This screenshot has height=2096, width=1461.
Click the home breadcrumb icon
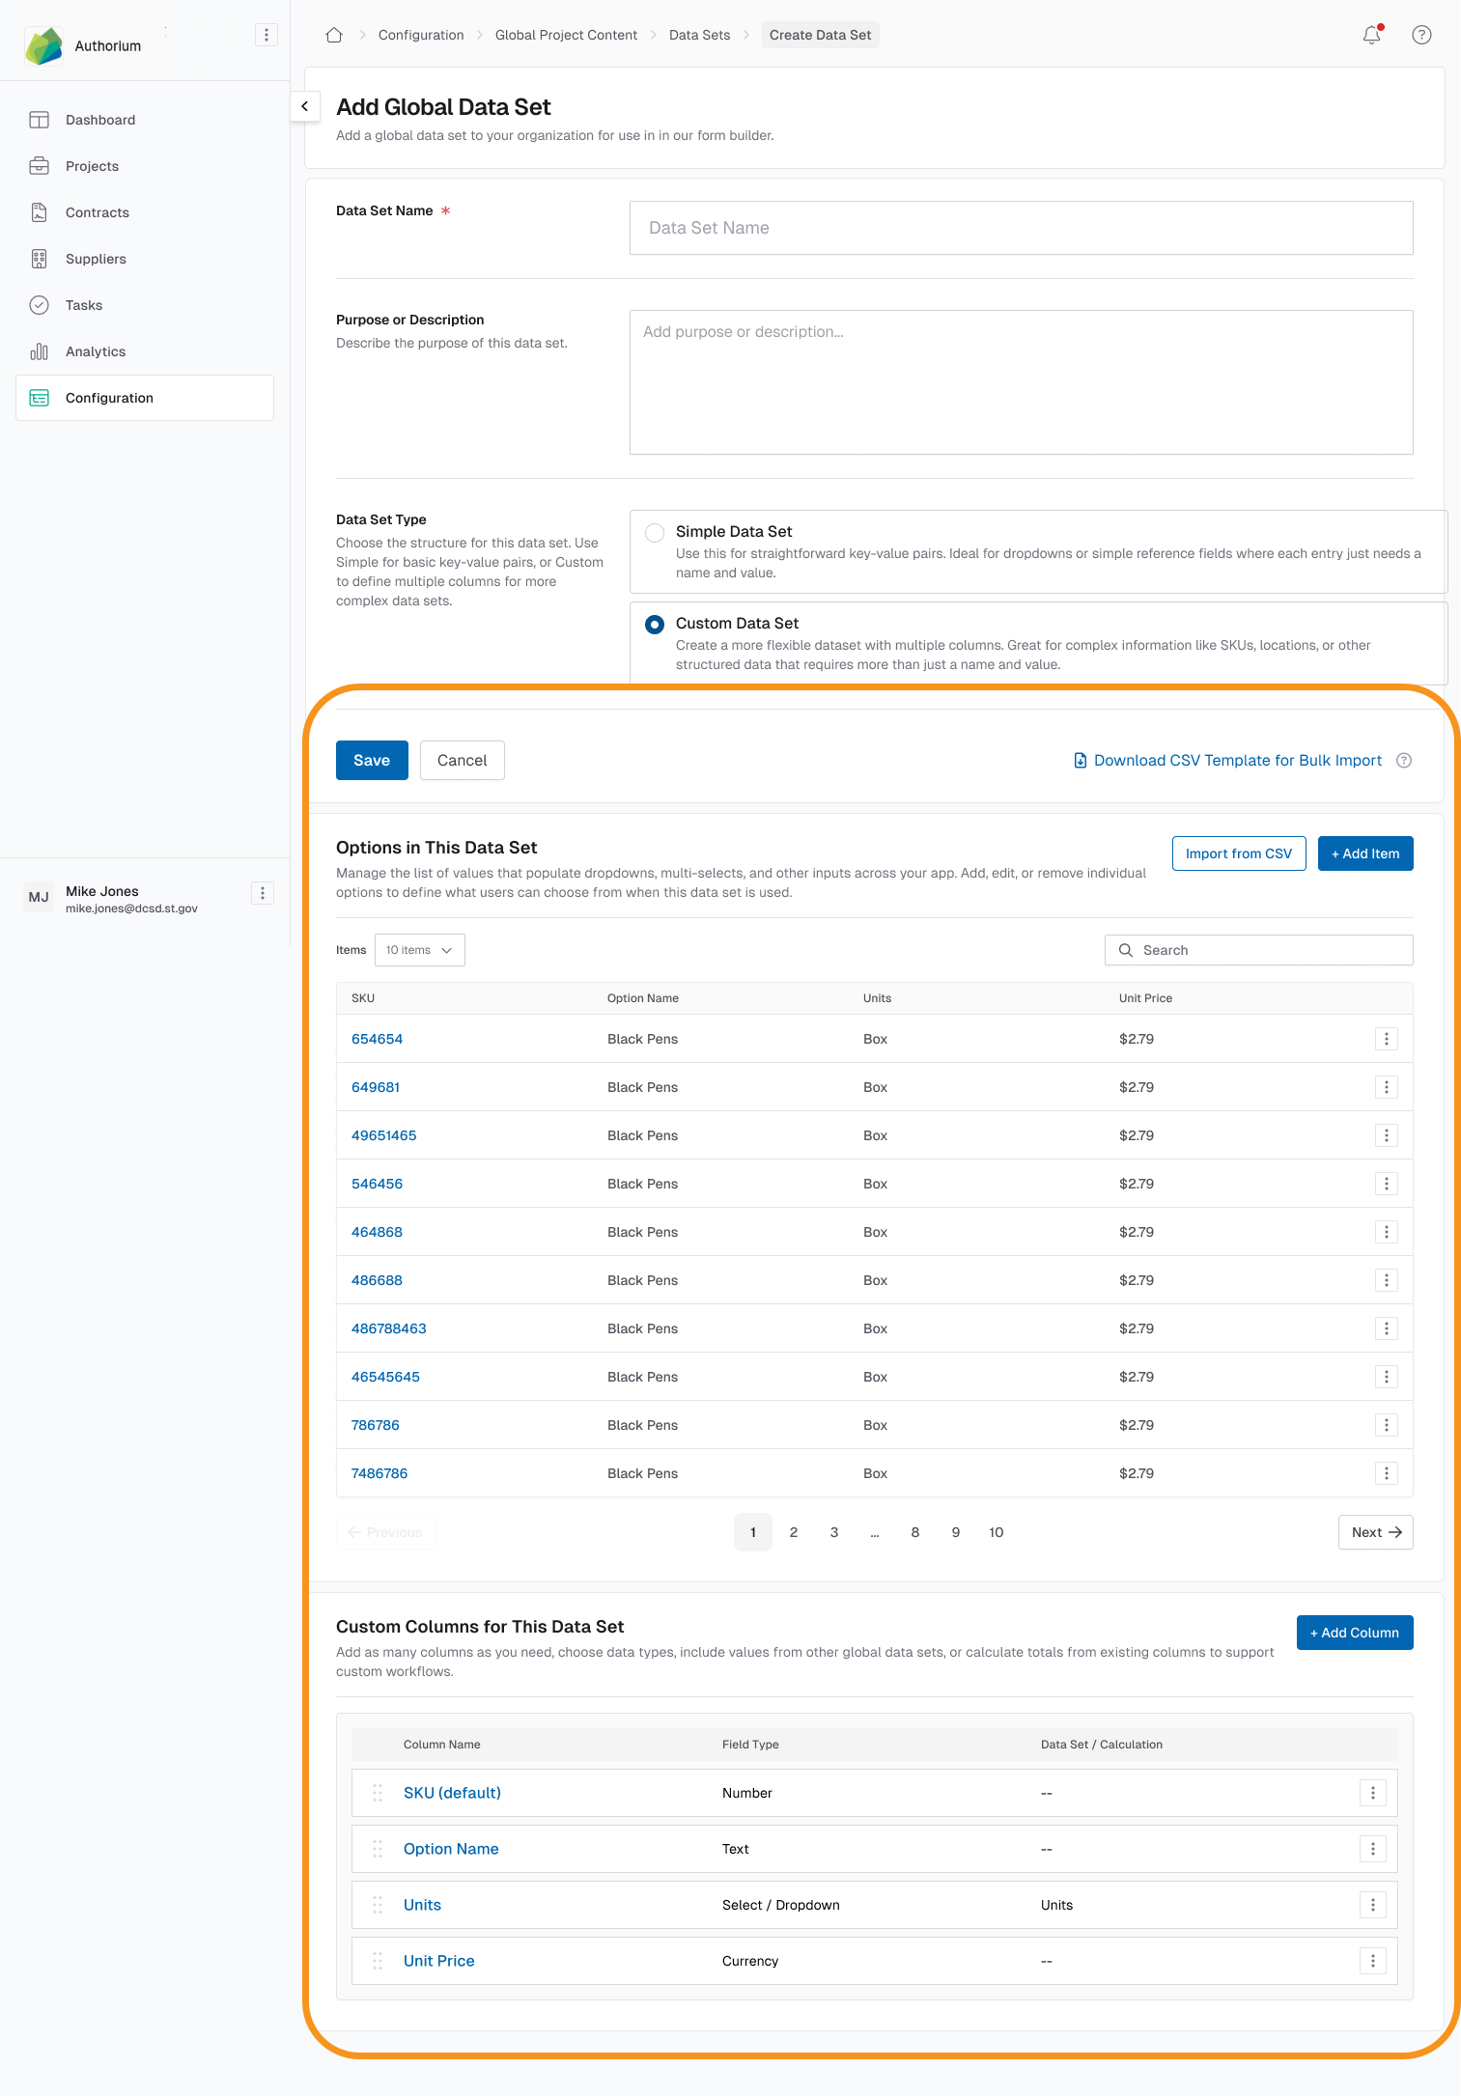(334, 35)
